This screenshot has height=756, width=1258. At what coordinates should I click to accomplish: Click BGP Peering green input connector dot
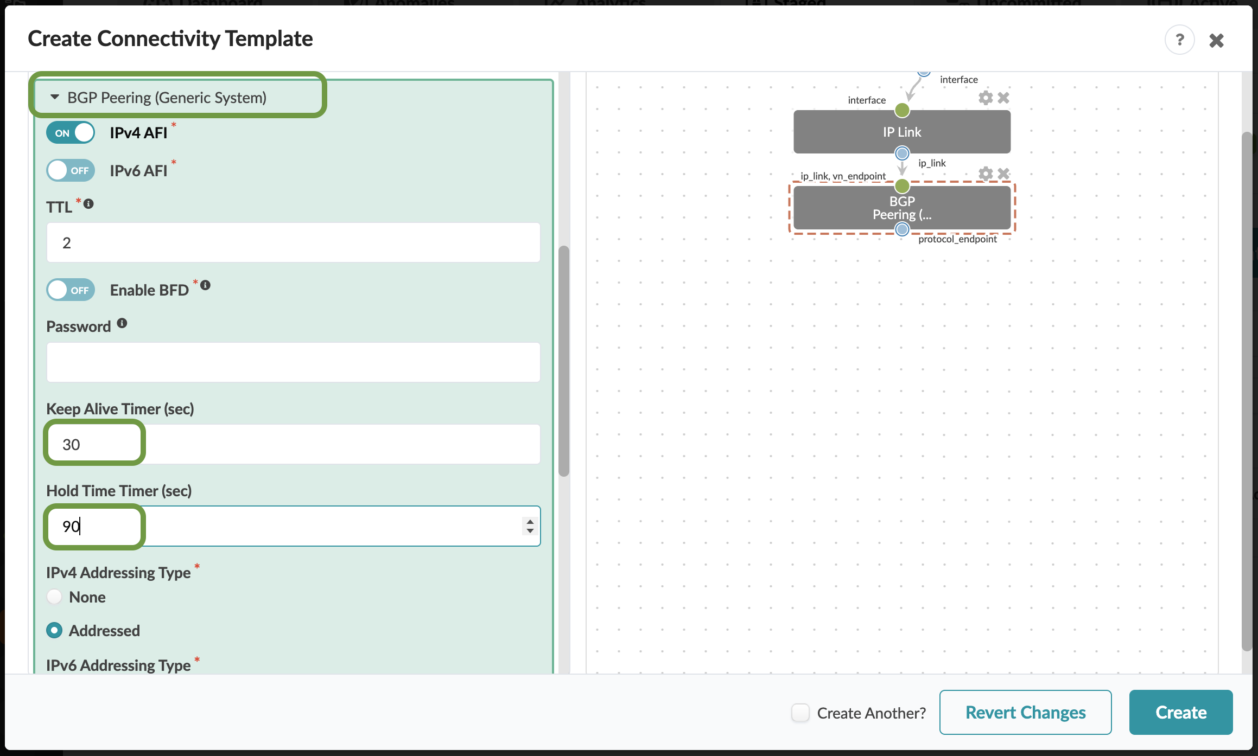coord(902,186)
